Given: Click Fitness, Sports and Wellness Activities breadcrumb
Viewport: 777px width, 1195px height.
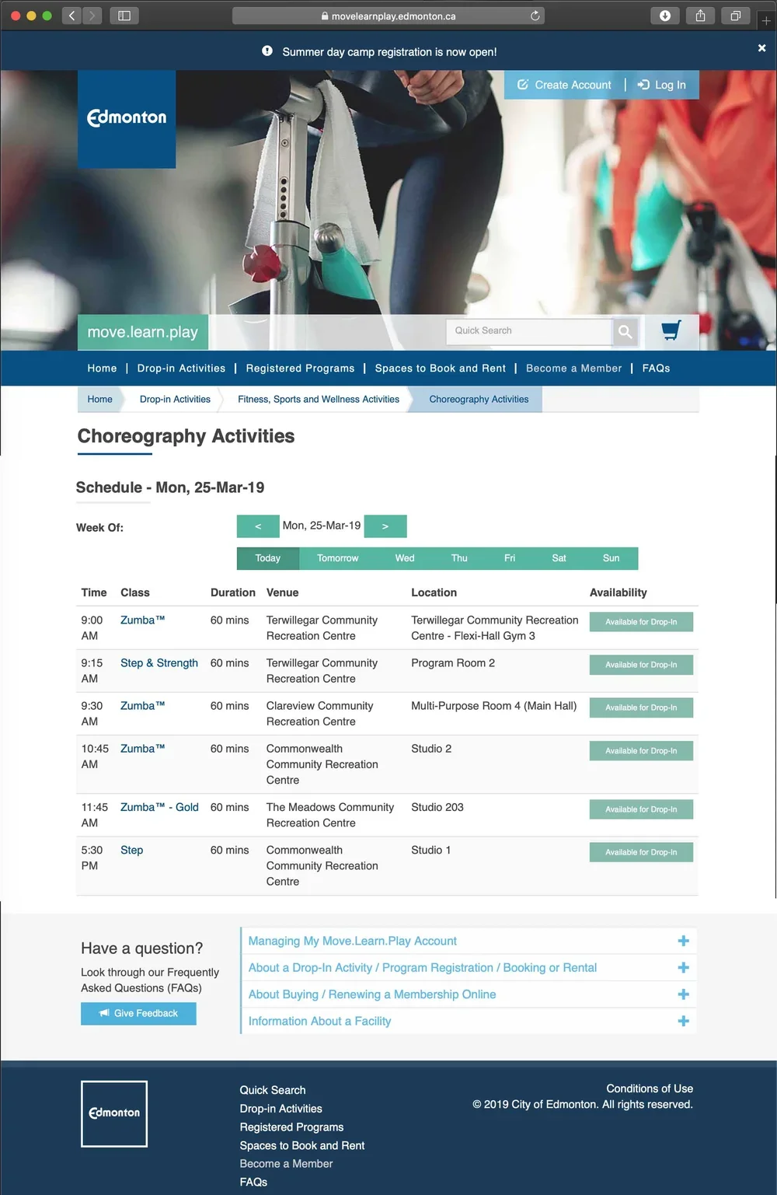Looking at the screenshot, I should pyautogui.click(x=319, y=400).
